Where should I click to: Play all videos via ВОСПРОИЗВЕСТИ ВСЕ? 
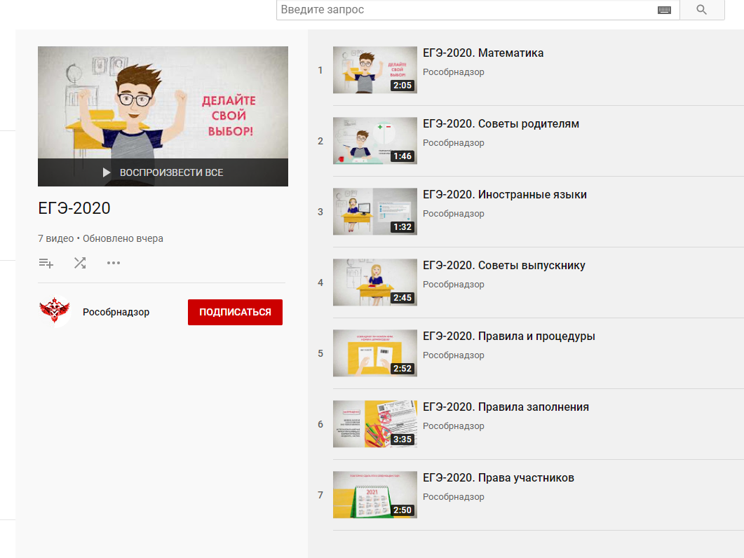(163, 172)
